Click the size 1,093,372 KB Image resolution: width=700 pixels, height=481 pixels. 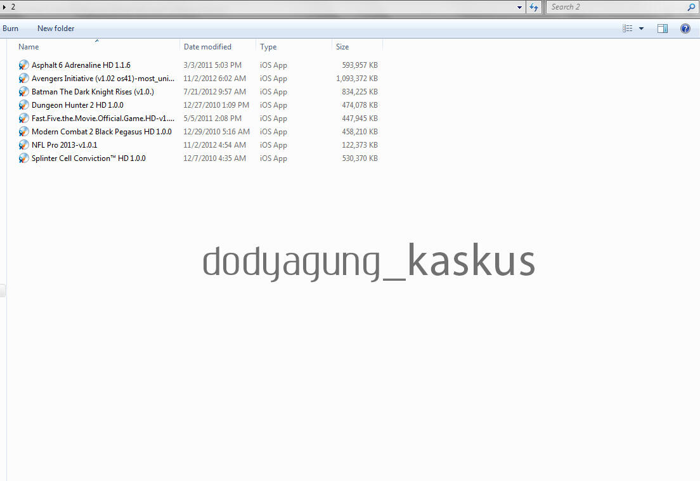[357, 79]
